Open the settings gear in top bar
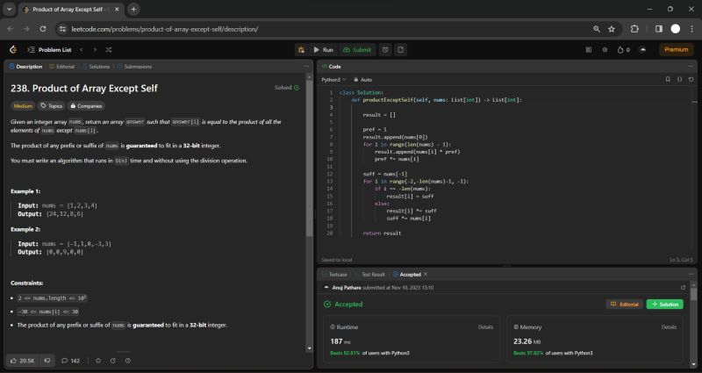Viewport: 702px width, 373px height. tap(605, 50)
